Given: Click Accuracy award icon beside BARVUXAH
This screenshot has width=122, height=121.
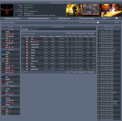Looking at the screenshot, I should (3, 36).
